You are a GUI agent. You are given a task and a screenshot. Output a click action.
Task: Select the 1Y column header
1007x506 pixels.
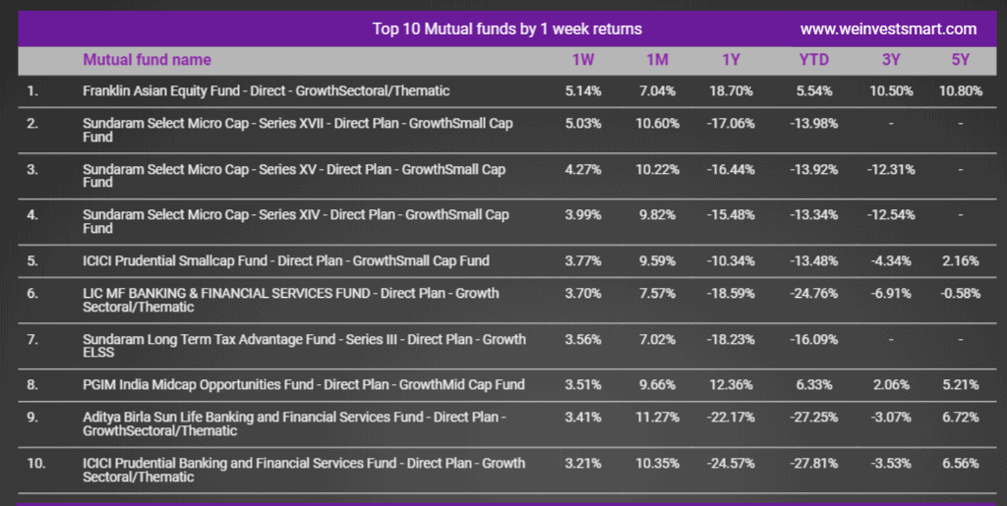point(731,60)
